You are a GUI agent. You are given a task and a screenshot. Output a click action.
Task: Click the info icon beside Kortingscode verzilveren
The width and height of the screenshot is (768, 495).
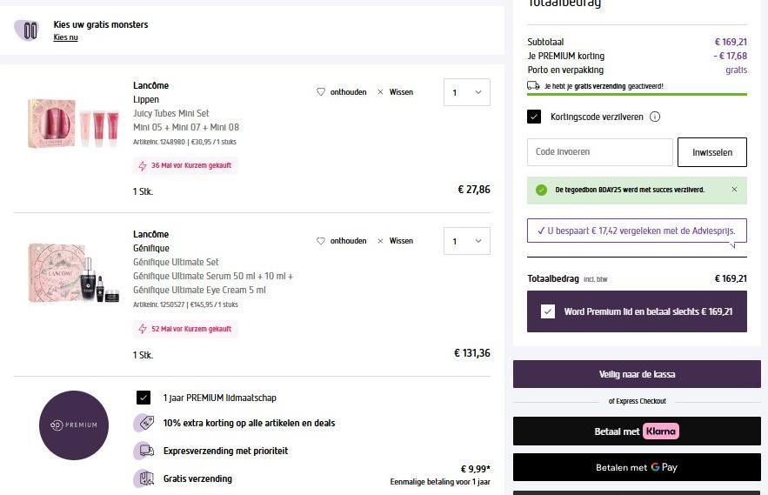(x=655, y=117)
